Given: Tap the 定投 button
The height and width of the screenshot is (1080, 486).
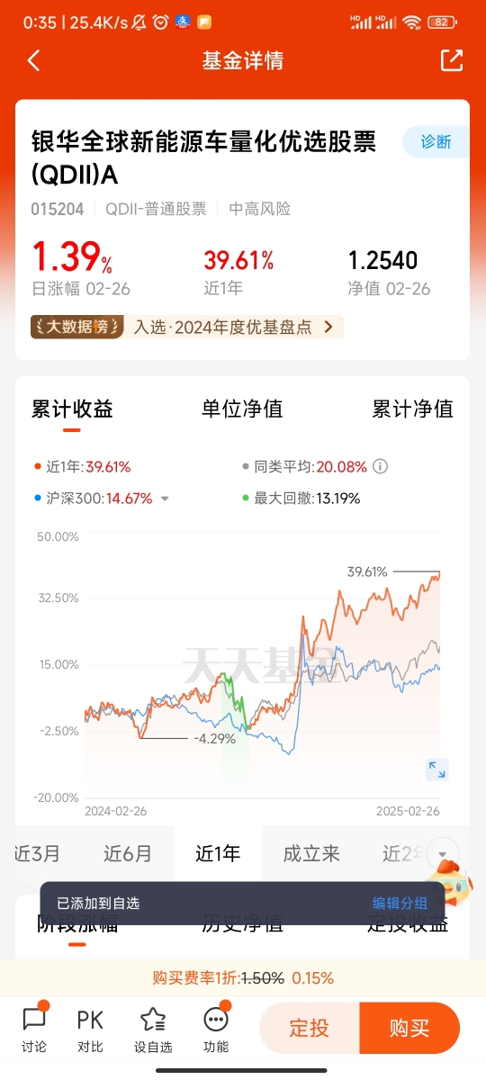Looking at the screenshot, I should click(309, 1028).
